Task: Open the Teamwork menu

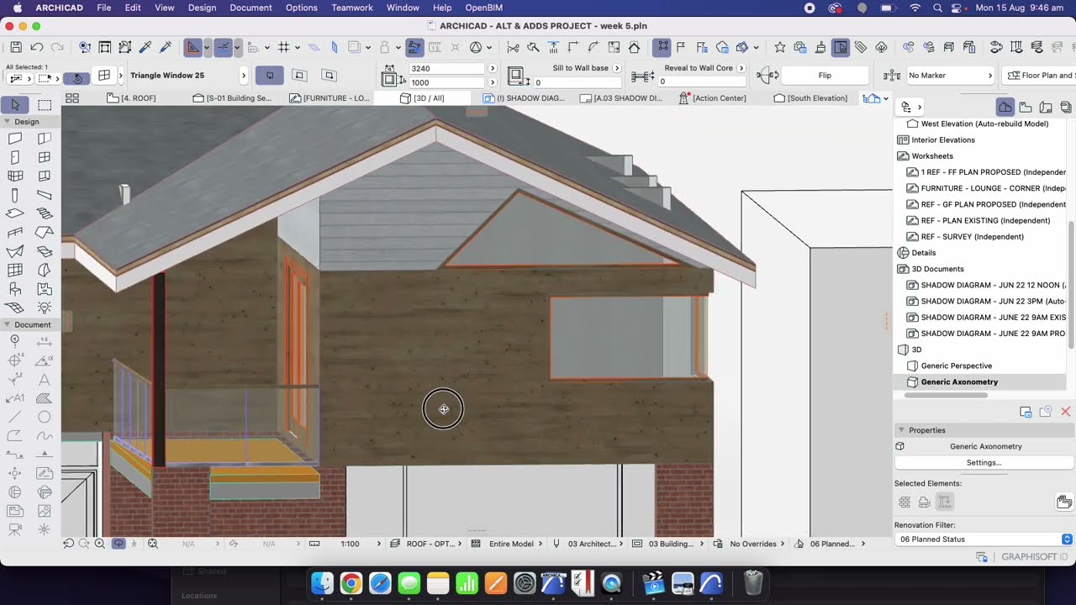Action: (x=352, y=8)
